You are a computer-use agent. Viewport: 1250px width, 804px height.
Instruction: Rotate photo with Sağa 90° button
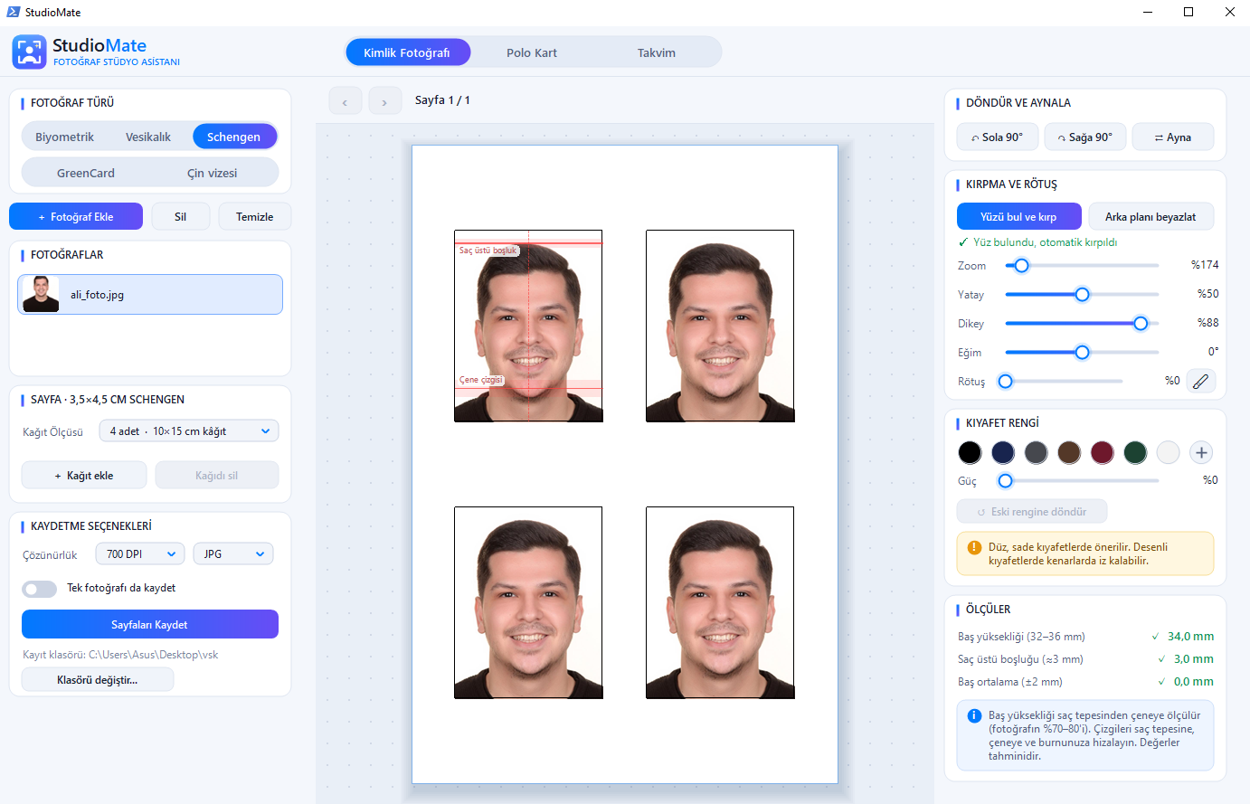tap(1085, 137)
